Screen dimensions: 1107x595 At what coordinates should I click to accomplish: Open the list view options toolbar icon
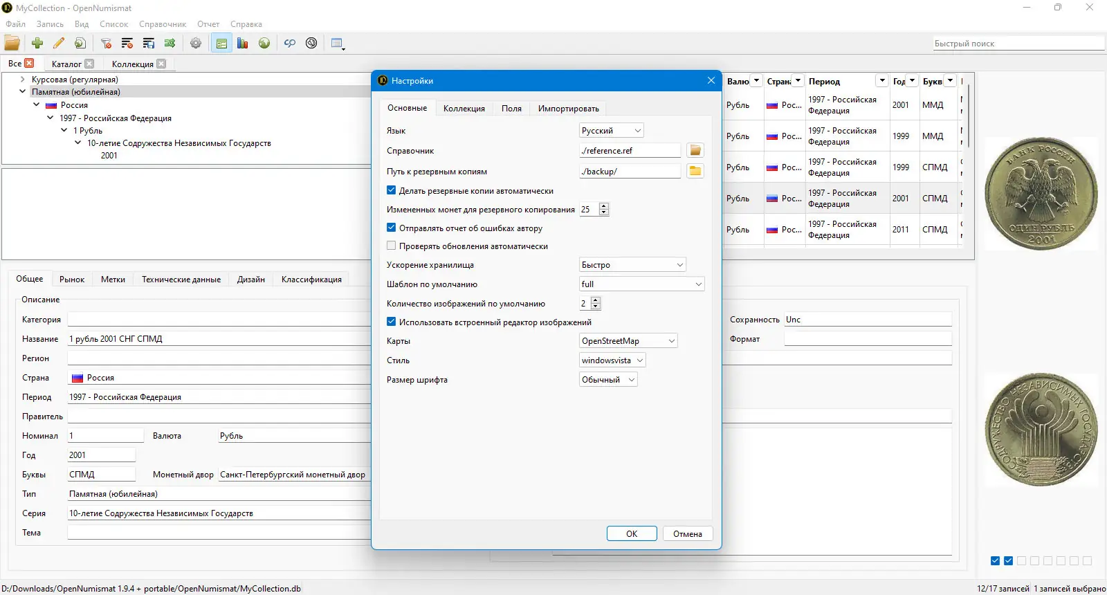[338, 43]
